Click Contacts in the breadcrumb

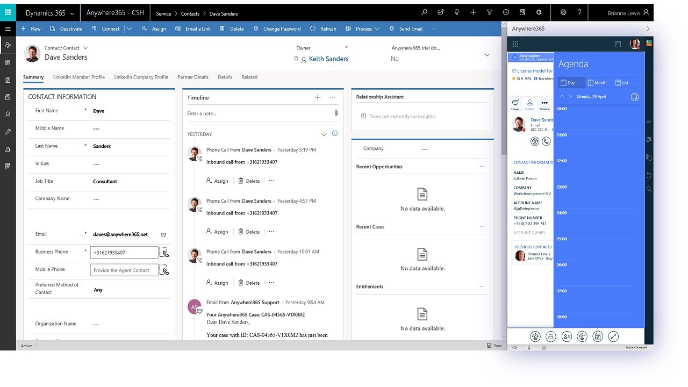click(x=190, y=13)
